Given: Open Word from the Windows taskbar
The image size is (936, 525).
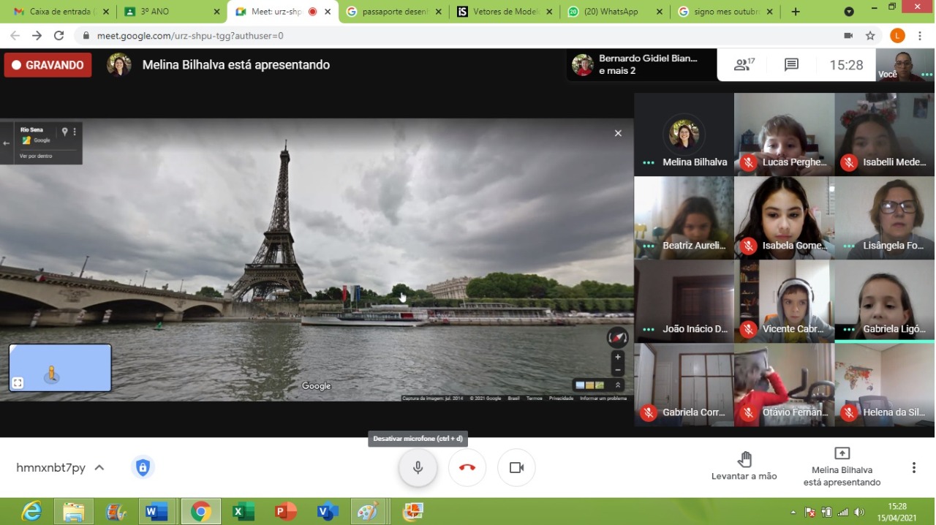Looking at the screenshot, I should pos(156,511).
